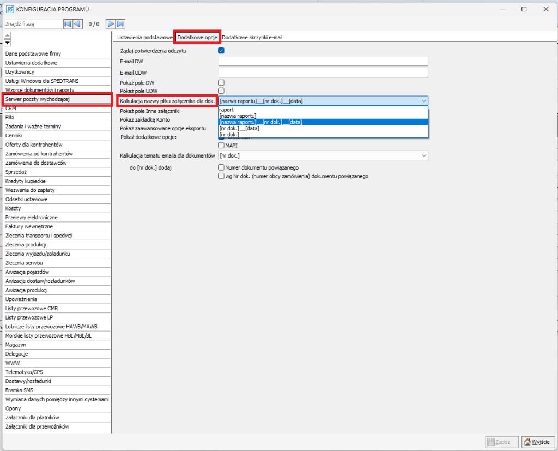558x451 pixels.
Task: Select 'Użytkownicy' in the settings list
Action: (20, 72)
